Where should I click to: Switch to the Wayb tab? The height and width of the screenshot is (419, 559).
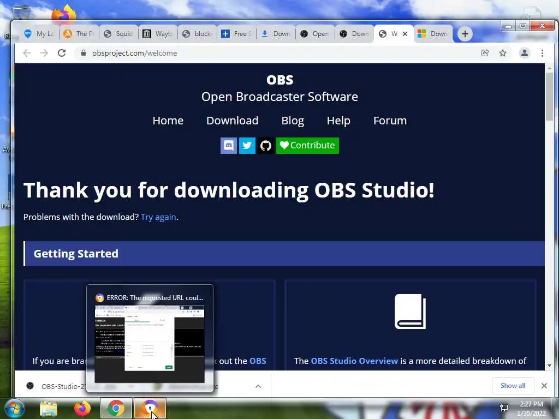point(158,34)
